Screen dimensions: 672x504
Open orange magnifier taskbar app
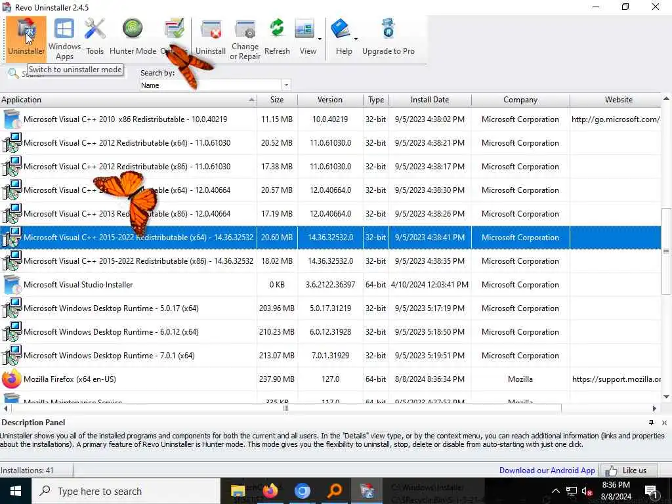click(x=334, y=491)
